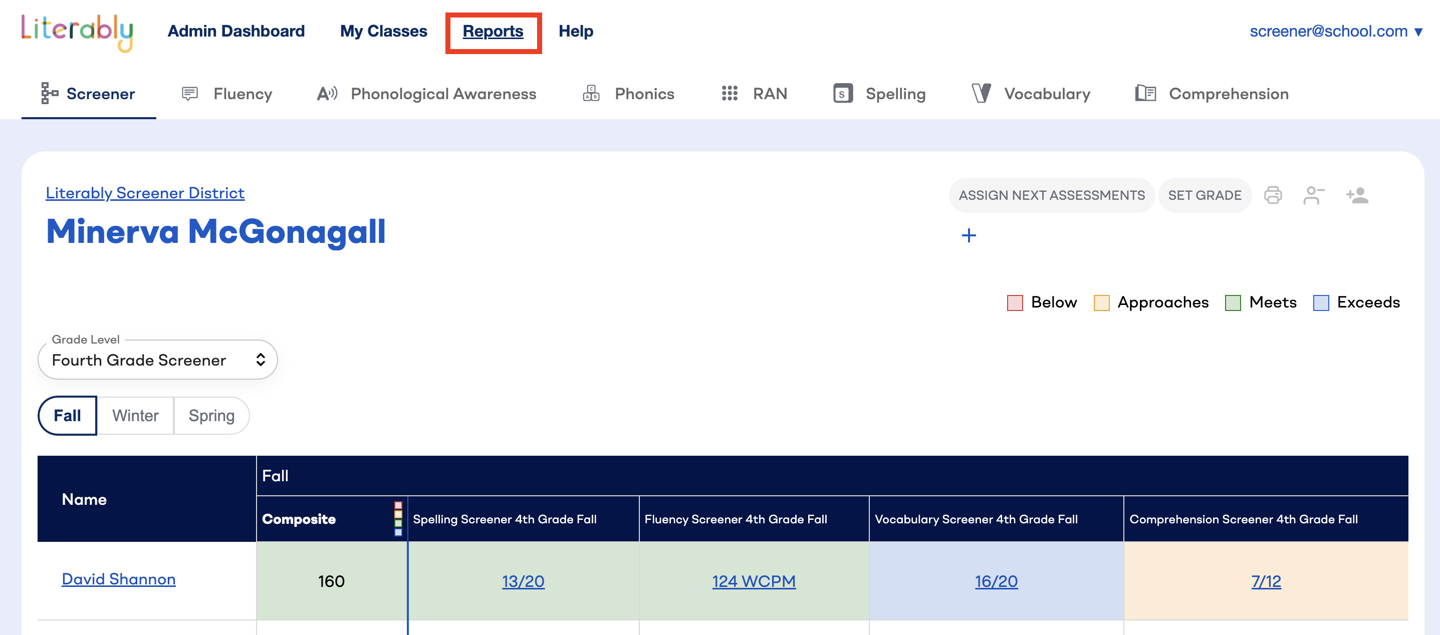Open the 7/12 comprehension score link
1440x635 pixels.
tap(1266, 581)
